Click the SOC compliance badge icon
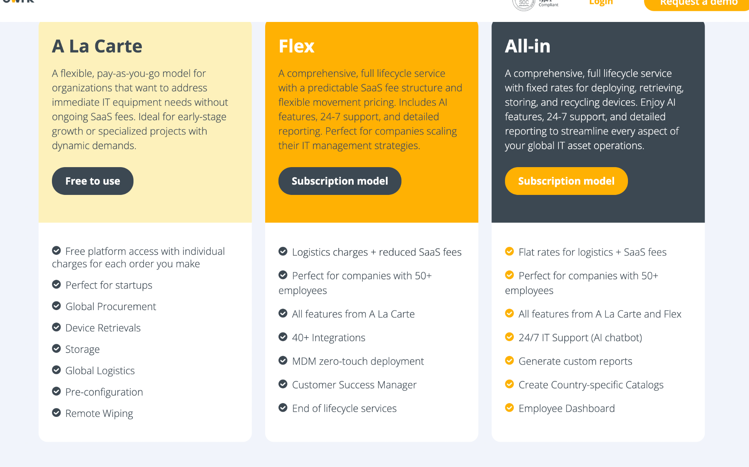749x467 pixels. tap(524, 4)
